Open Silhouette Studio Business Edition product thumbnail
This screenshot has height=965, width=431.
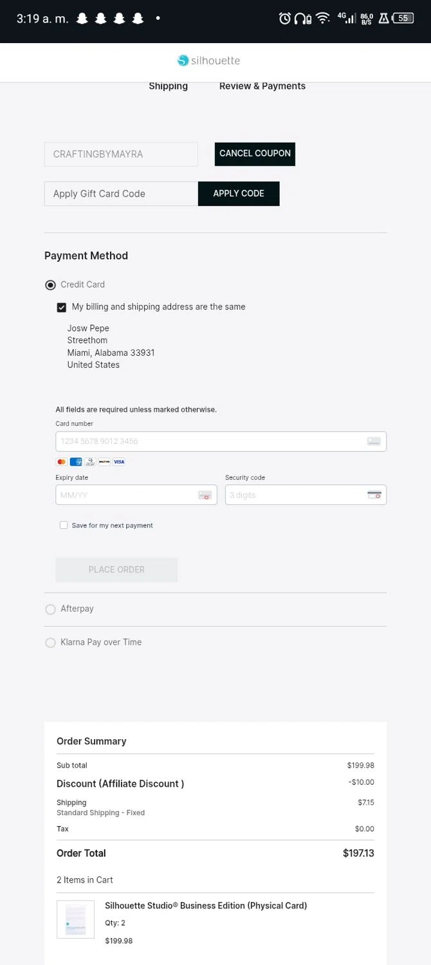pos(75,919)
